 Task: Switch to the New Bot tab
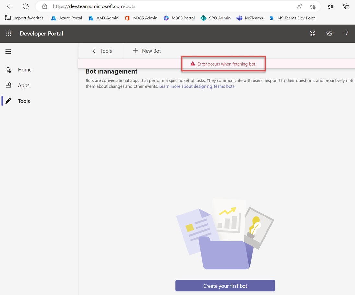pyautogui.click(x=151, y=51)
